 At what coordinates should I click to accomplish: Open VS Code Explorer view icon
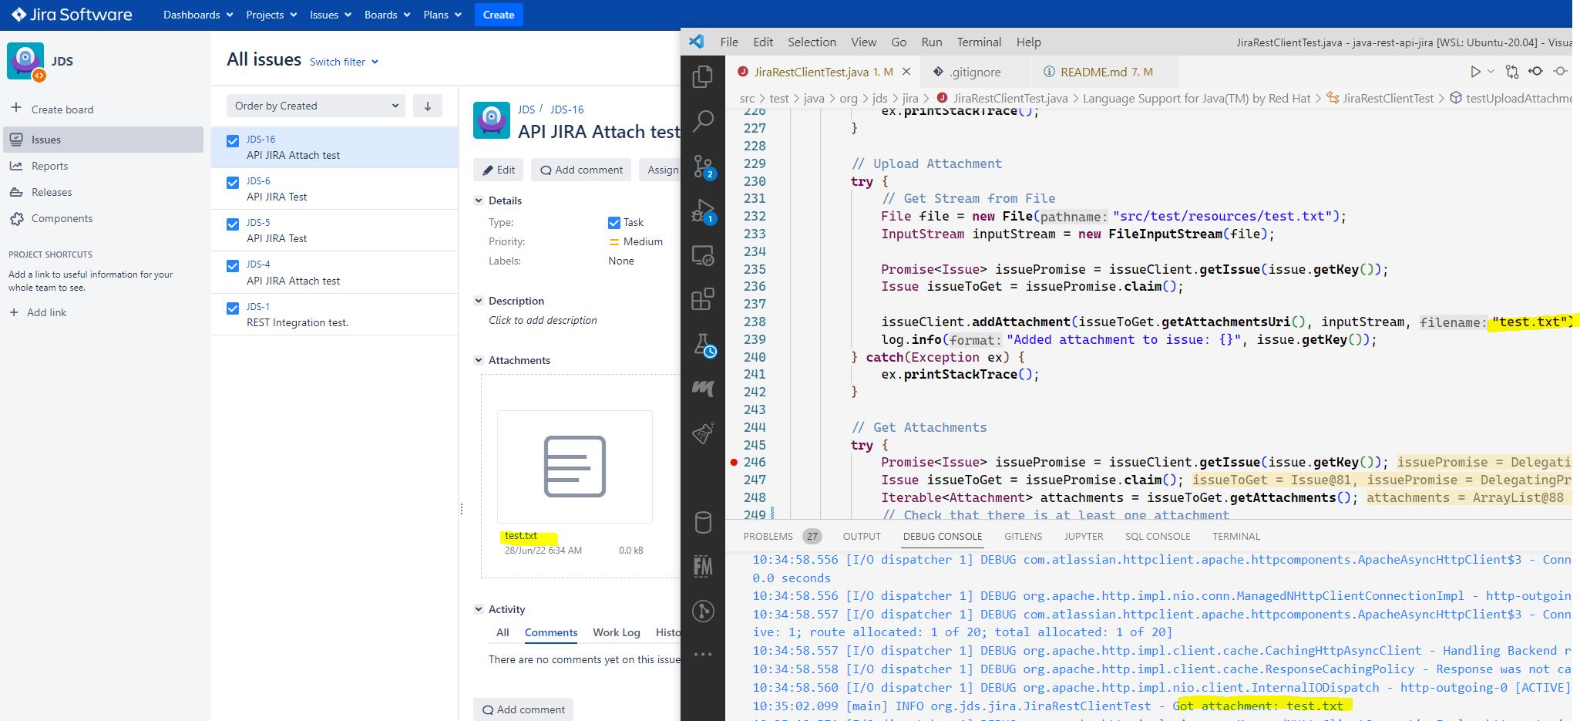(703, 76)
